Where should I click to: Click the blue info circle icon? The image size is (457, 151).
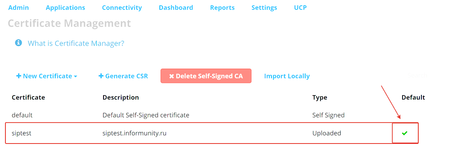(x=19, y=43)
